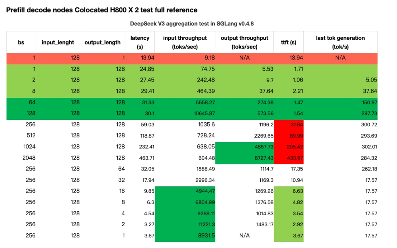The height and width of the screenshot is (248, 397).
Task: Click the 'input throughput (toks/sec)' header
Action: coord(185,42)
